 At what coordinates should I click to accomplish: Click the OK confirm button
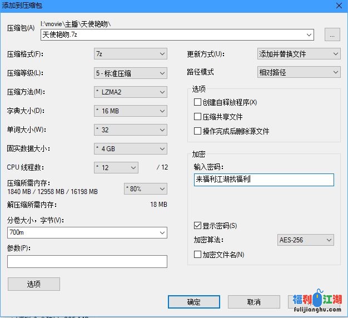click(x=194, y=302)
